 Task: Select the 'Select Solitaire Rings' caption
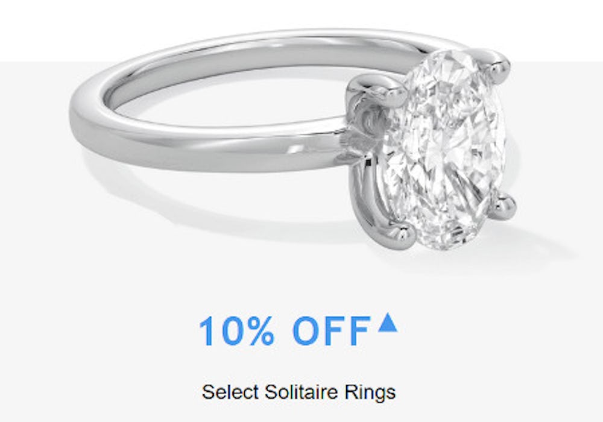coord(299,392)
